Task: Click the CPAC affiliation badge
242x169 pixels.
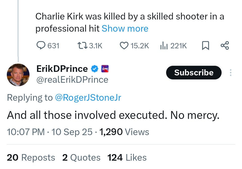Action: (105, 69)
